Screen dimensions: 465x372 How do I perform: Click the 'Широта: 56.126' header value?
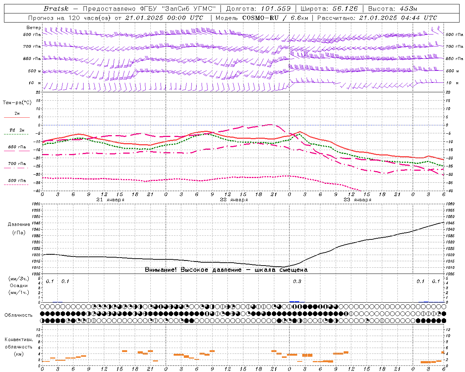[329, 9]
